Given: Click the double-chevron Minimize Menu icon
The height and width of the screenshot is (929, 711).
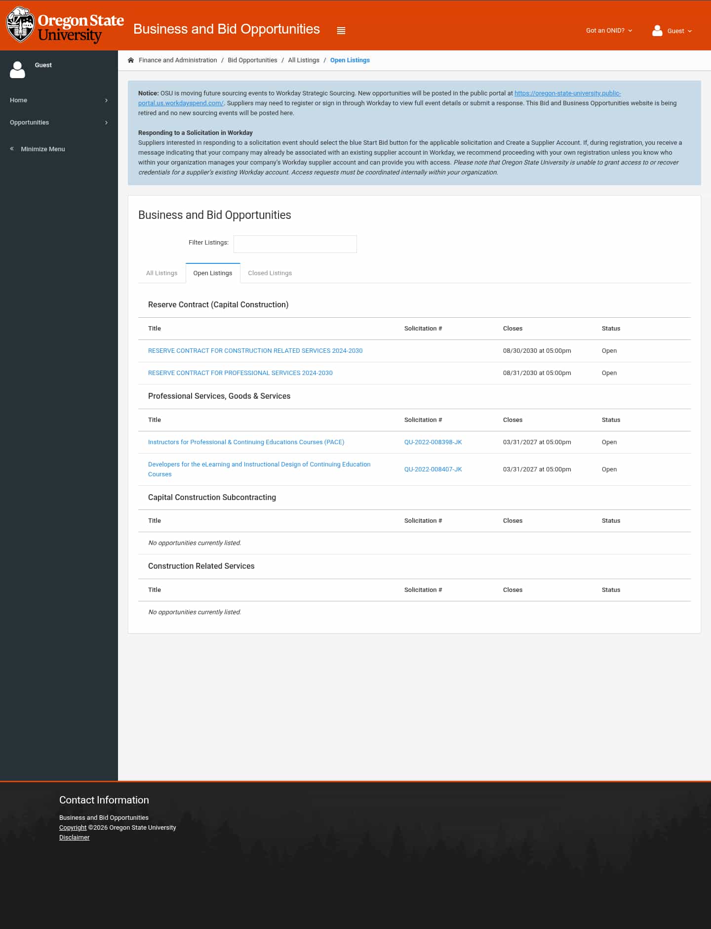Looking at the screenshot, I should [x=12, y=149].
